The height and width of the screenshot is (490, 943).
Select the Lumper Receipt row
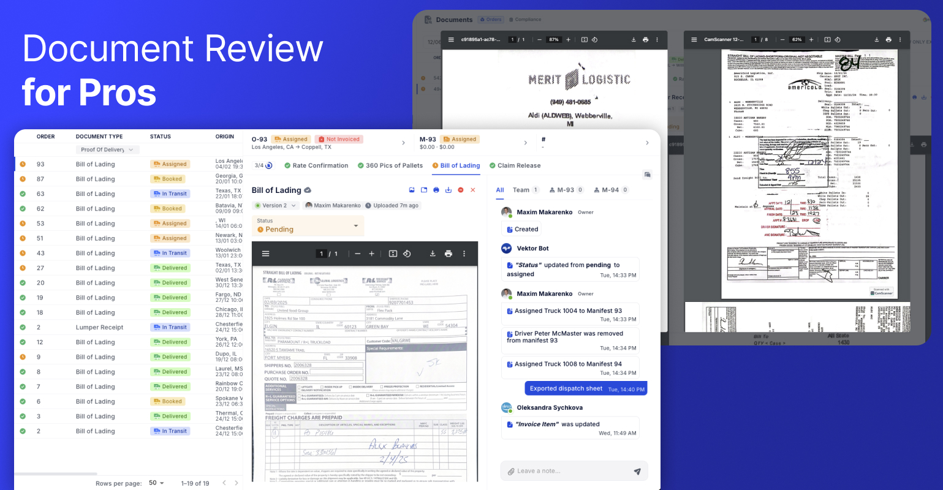pyautogui.click(x=129, y=327)
